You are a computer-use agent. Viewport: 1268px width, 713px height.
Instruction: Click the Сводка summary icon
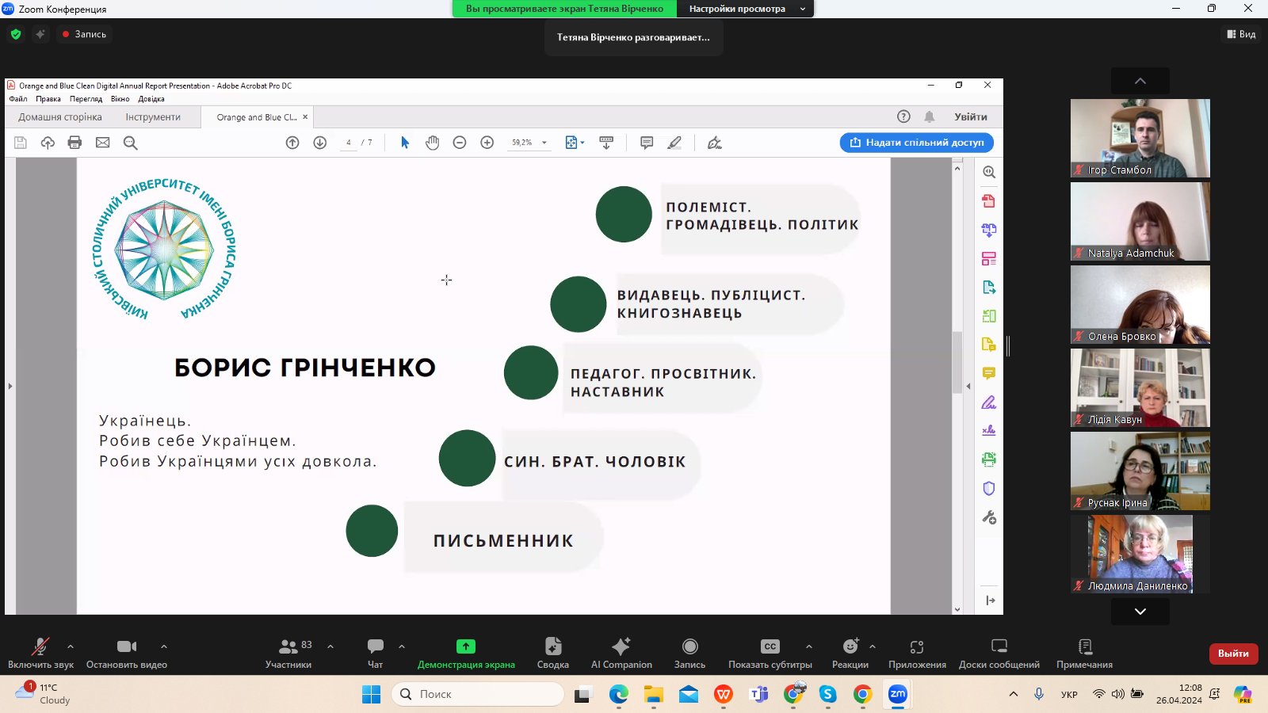552,652
